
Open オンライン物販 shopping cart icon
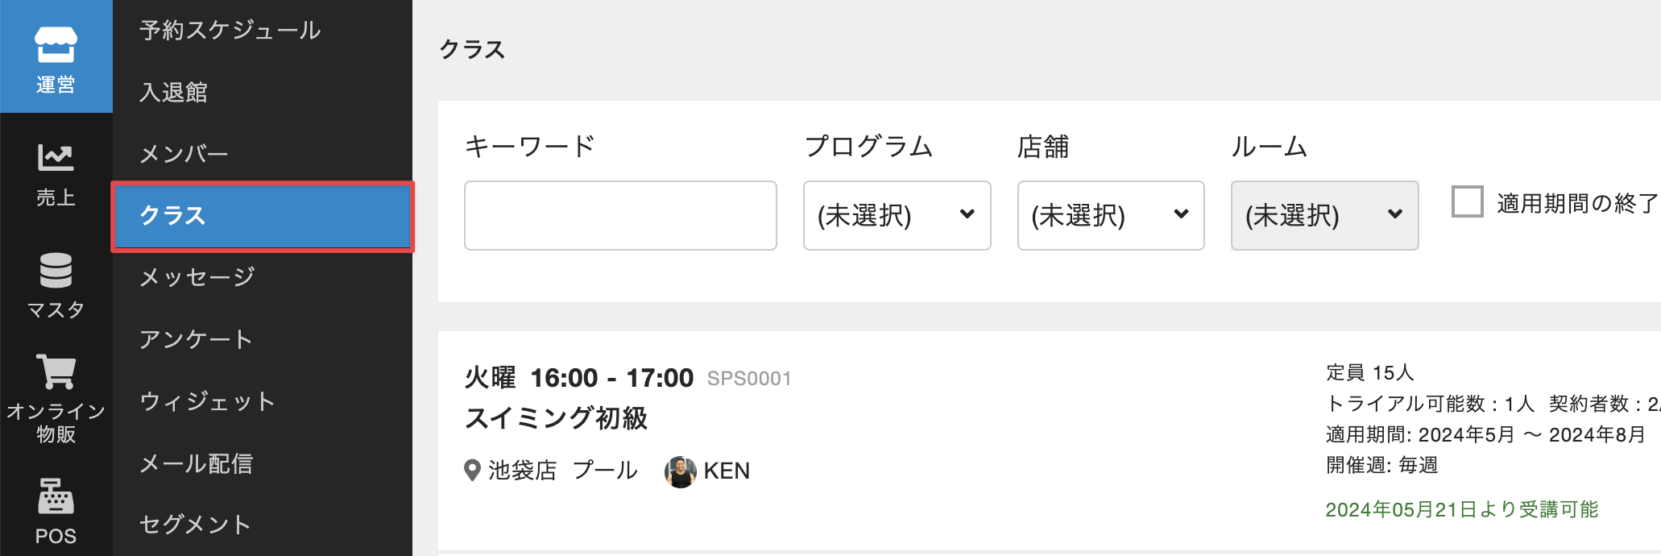[x=56, y=372]
